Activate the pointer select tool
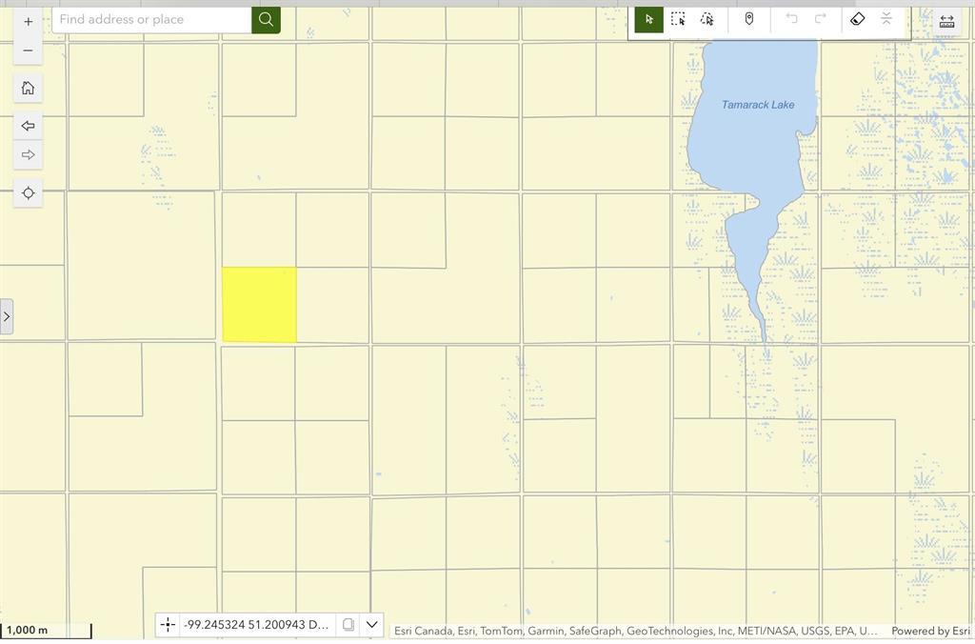The height and width of the screenshot is (644, 975). click(x=649, y=19)
